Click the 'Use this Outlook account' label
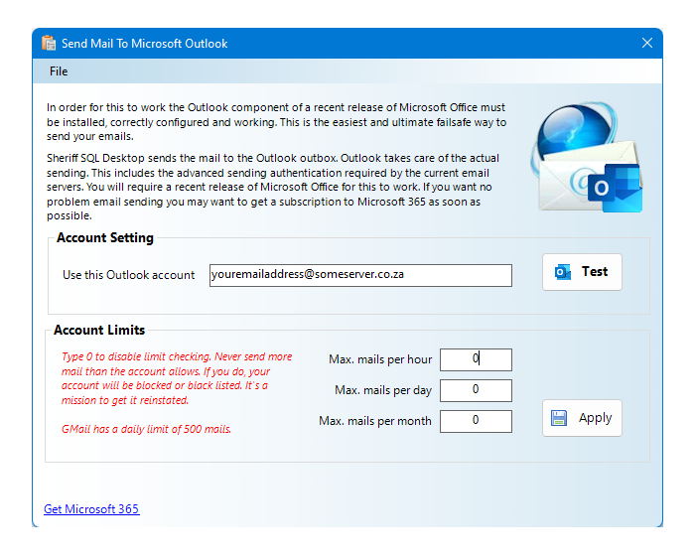The height and width of the screenshot is (556, 695). [128, 275]
